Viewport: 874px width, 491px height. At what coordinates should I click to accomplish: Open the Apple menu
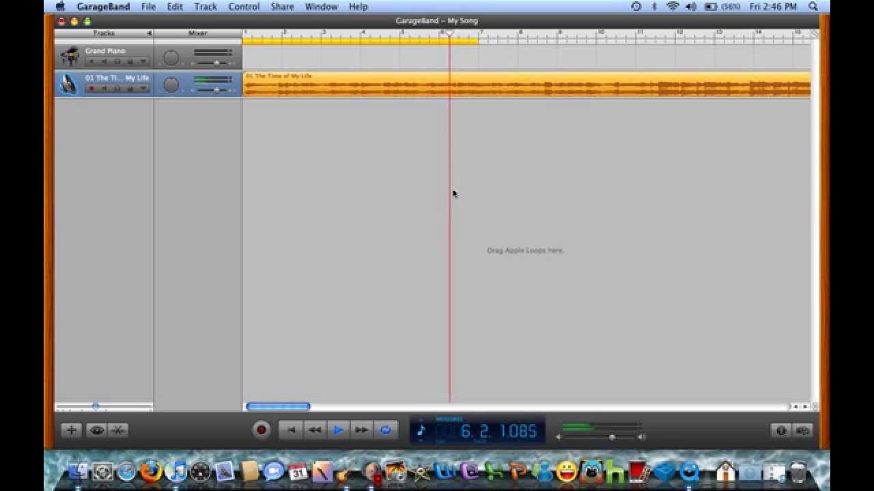point(60,7)
